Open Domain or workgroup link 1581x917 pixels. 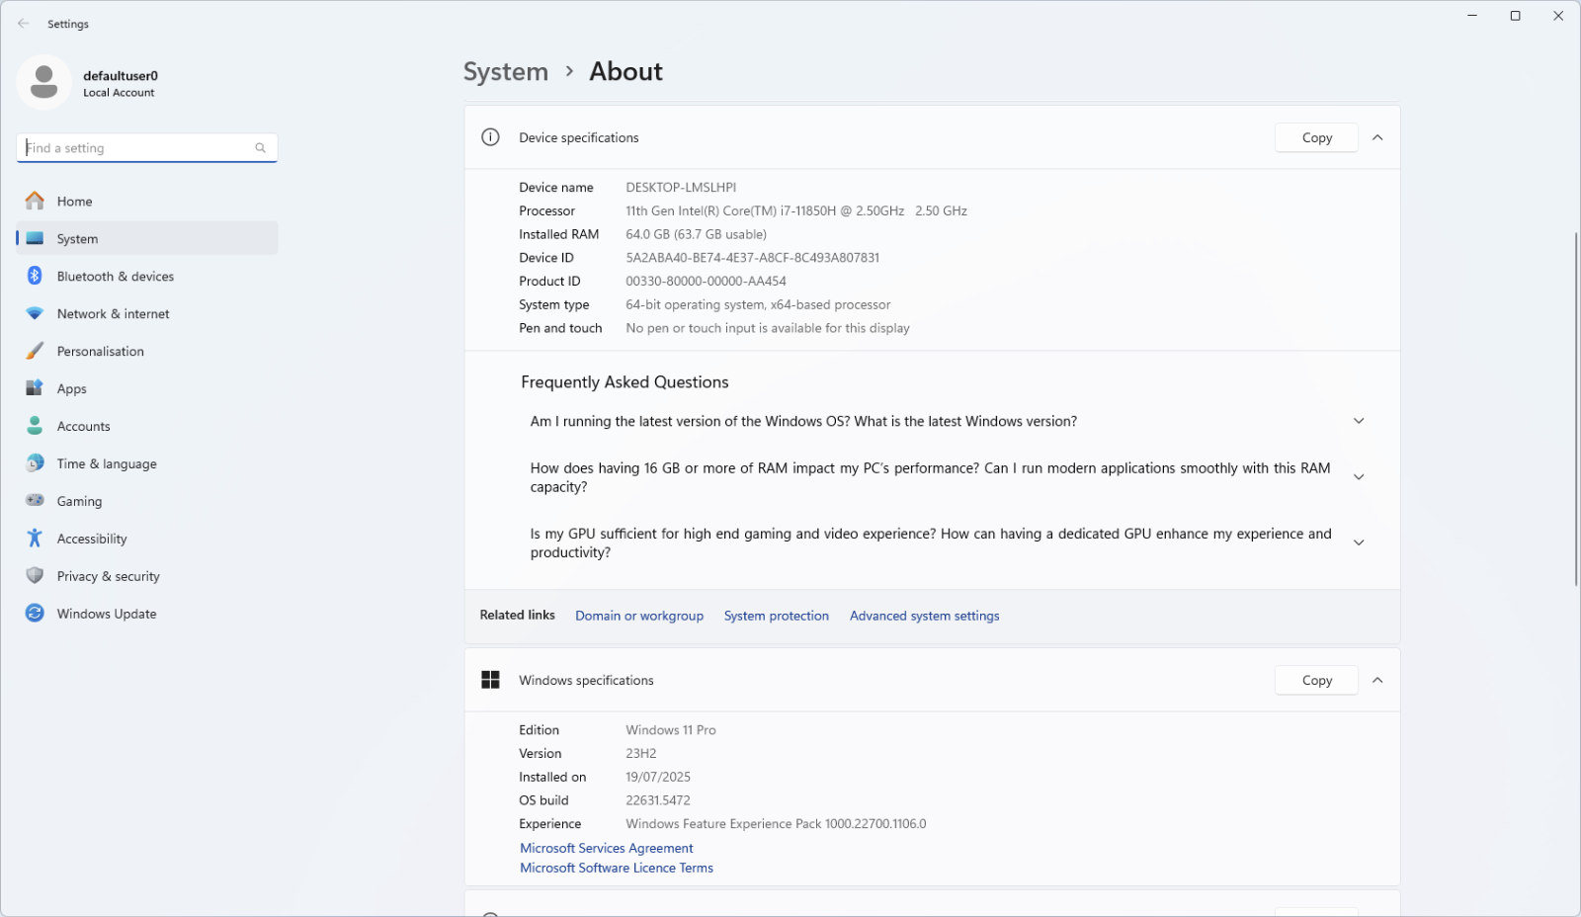pos(639,616)
